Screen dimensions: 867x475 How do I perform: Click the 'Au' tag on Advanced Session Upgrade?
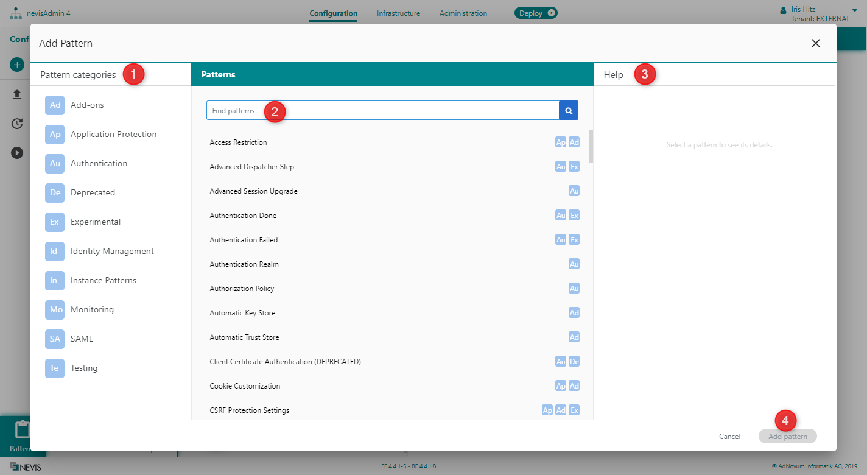click(x=574, y=191)
